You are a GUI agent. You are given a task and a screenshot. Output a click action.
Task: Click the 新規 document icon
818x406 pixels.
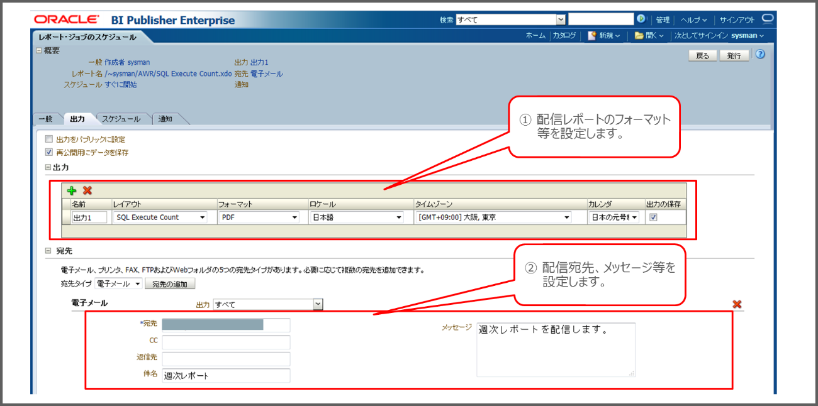[591, 36]
